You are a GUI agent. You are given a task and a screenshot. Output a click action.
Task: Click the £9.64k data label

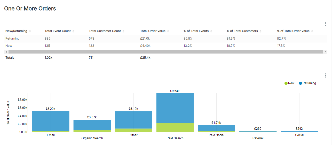175,91
